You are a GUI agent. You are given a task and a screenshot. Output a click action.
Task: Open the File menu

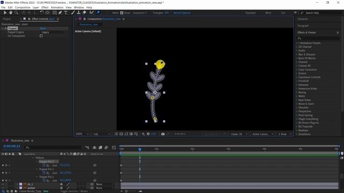point(3,8)
